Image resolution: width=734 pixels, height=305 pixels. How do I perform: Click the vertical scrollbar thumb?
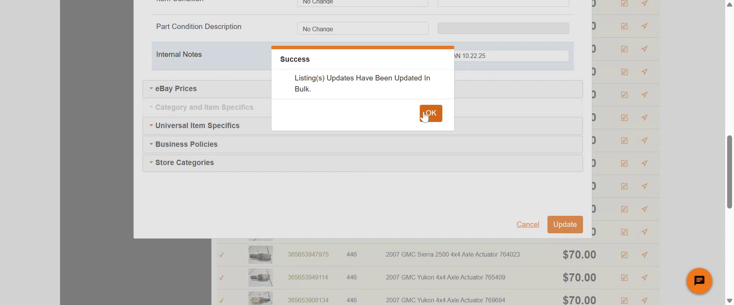tap(729, 172)
